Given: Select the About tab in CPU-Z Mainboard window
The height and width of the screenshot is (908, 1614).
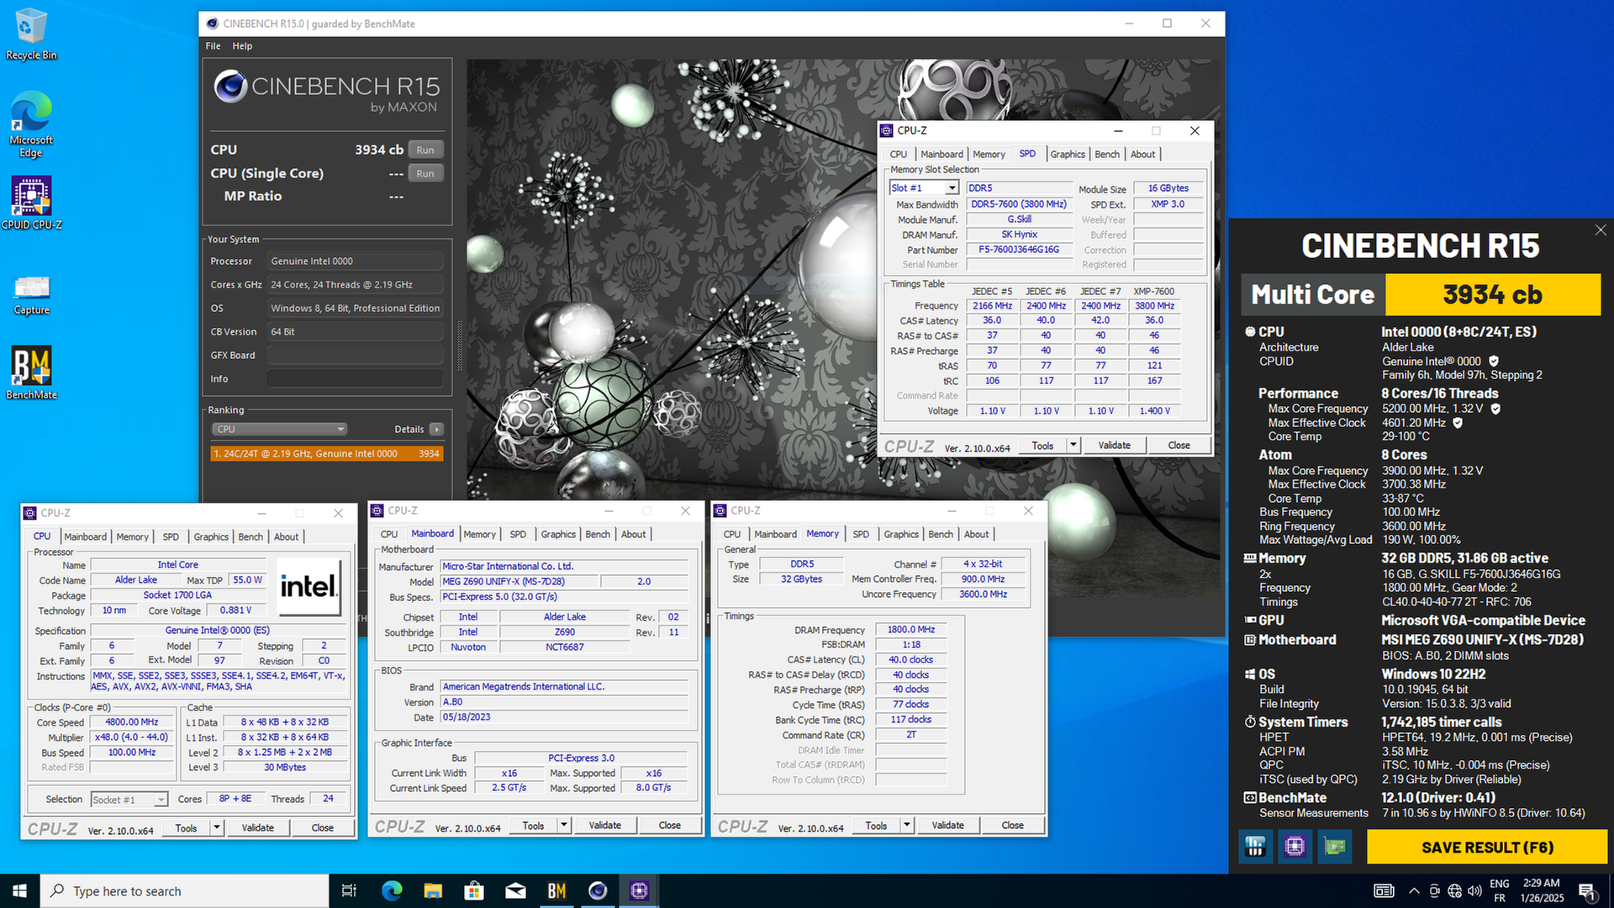Looking at the screenshot, I should (x=633, y=534).
